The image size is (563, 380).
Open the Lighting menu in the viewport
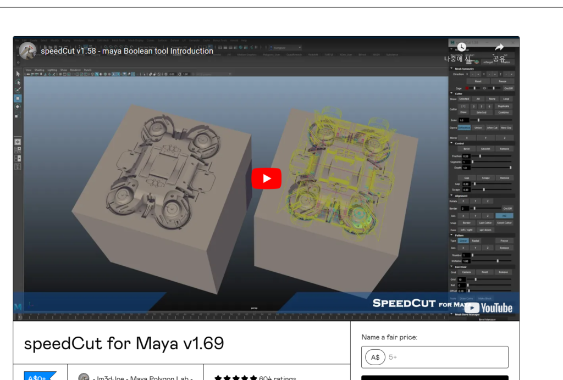tap(52, 70)
